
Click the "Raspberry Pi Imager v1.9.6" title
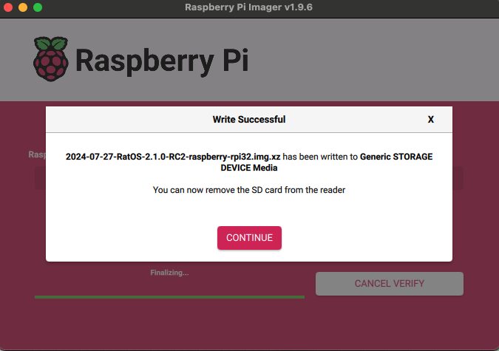[248, 7]
